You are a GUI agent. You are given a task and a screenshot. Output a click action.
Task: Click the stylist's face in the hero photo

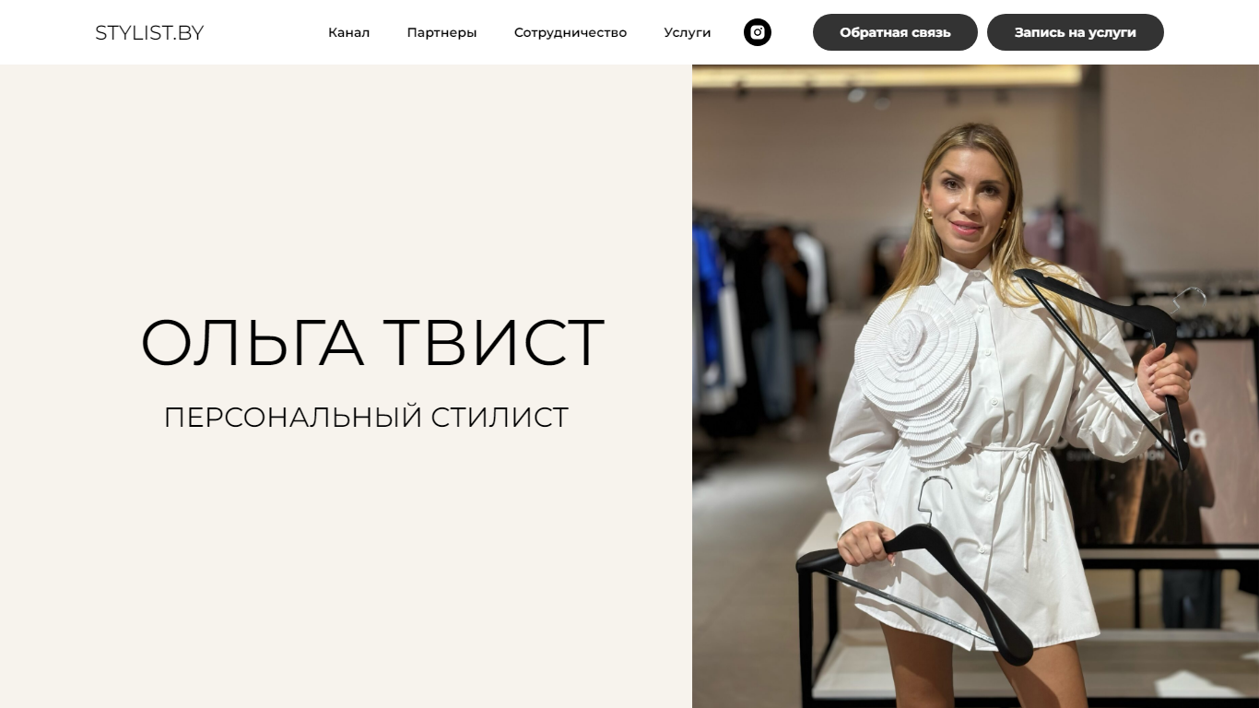tap(967, 196)
